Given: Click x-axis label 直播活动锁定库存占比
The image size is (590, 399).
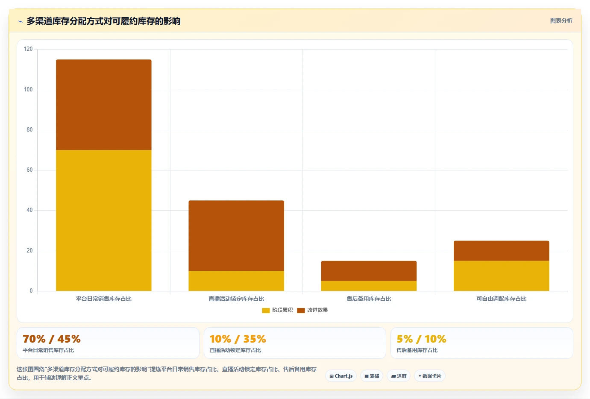Looking at the screenshot, I should click(236, 299).
